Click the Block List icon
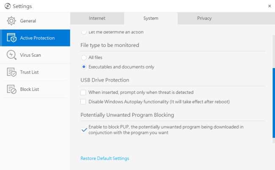275x170 pixels. coord(11,89)
